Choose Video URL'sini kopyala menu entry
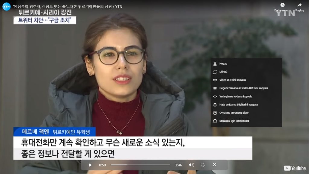The width and height of the screenshot is (309, 174). 232,80
